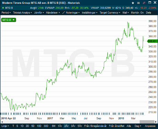Screen dimensions: 158x129
Task: Expand the Target Currency dropdown
Action: [110, 12]
